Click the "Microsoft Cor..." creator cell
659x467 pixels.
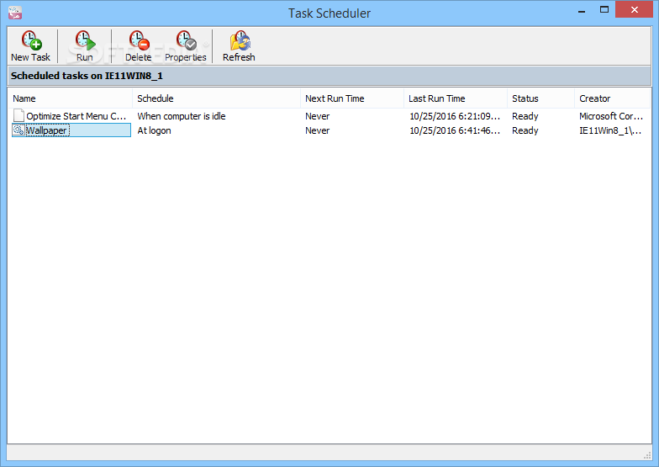click(611, 116)
